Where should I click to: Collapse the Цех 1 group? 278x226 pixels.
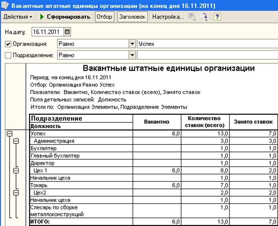16,170
